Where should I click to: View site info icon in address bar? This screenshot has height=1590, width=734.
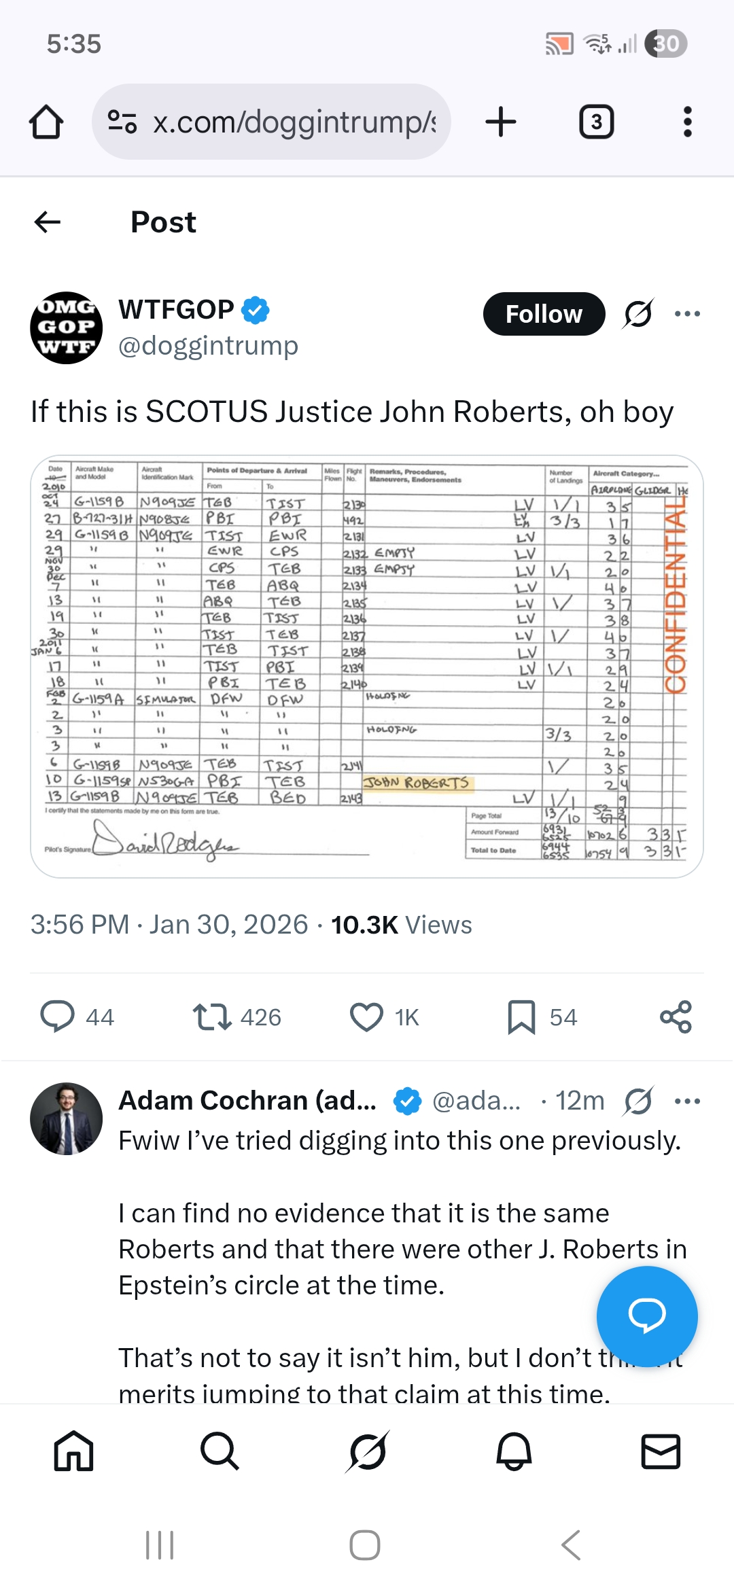(122, 122)
